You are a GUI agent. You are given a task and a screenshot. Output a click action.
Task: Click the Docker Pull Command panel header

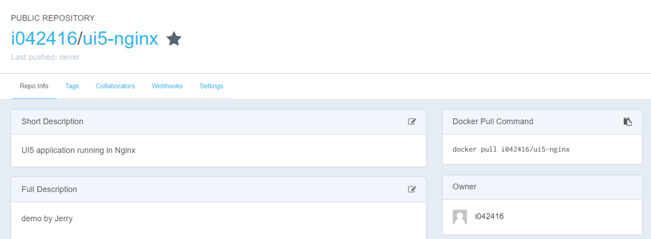coord(492,121)
